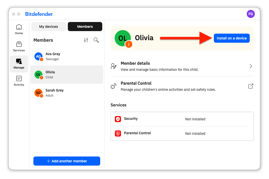The image size is (269, 179).
Task: Click the Parental Control service name
Action: pos(137,133)
